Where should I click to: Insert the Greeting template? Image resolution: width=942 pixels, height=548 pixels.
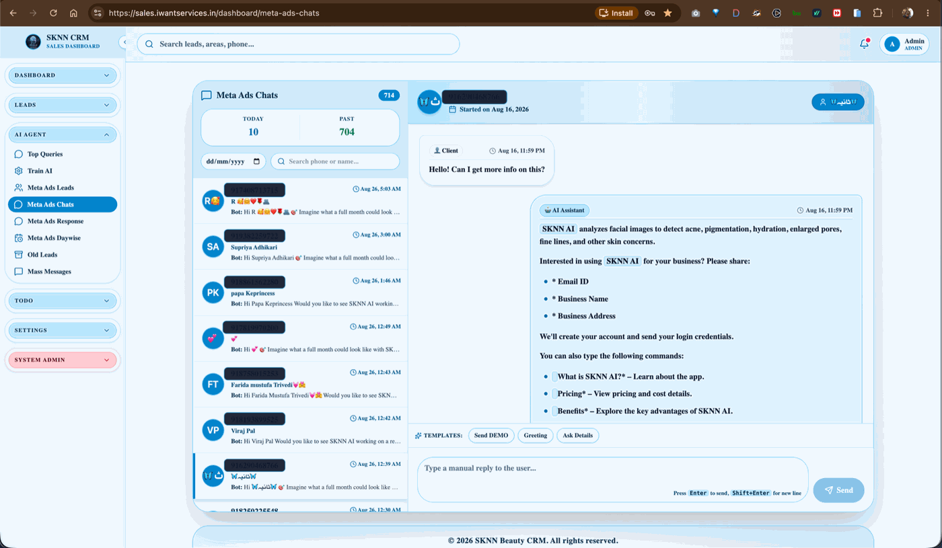536,436
